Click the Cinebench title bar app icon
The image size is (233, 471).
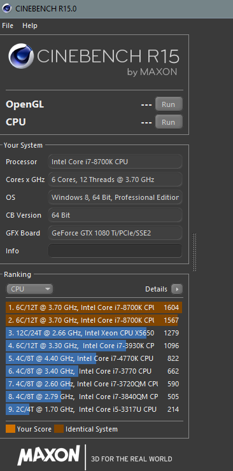point(6,8)
